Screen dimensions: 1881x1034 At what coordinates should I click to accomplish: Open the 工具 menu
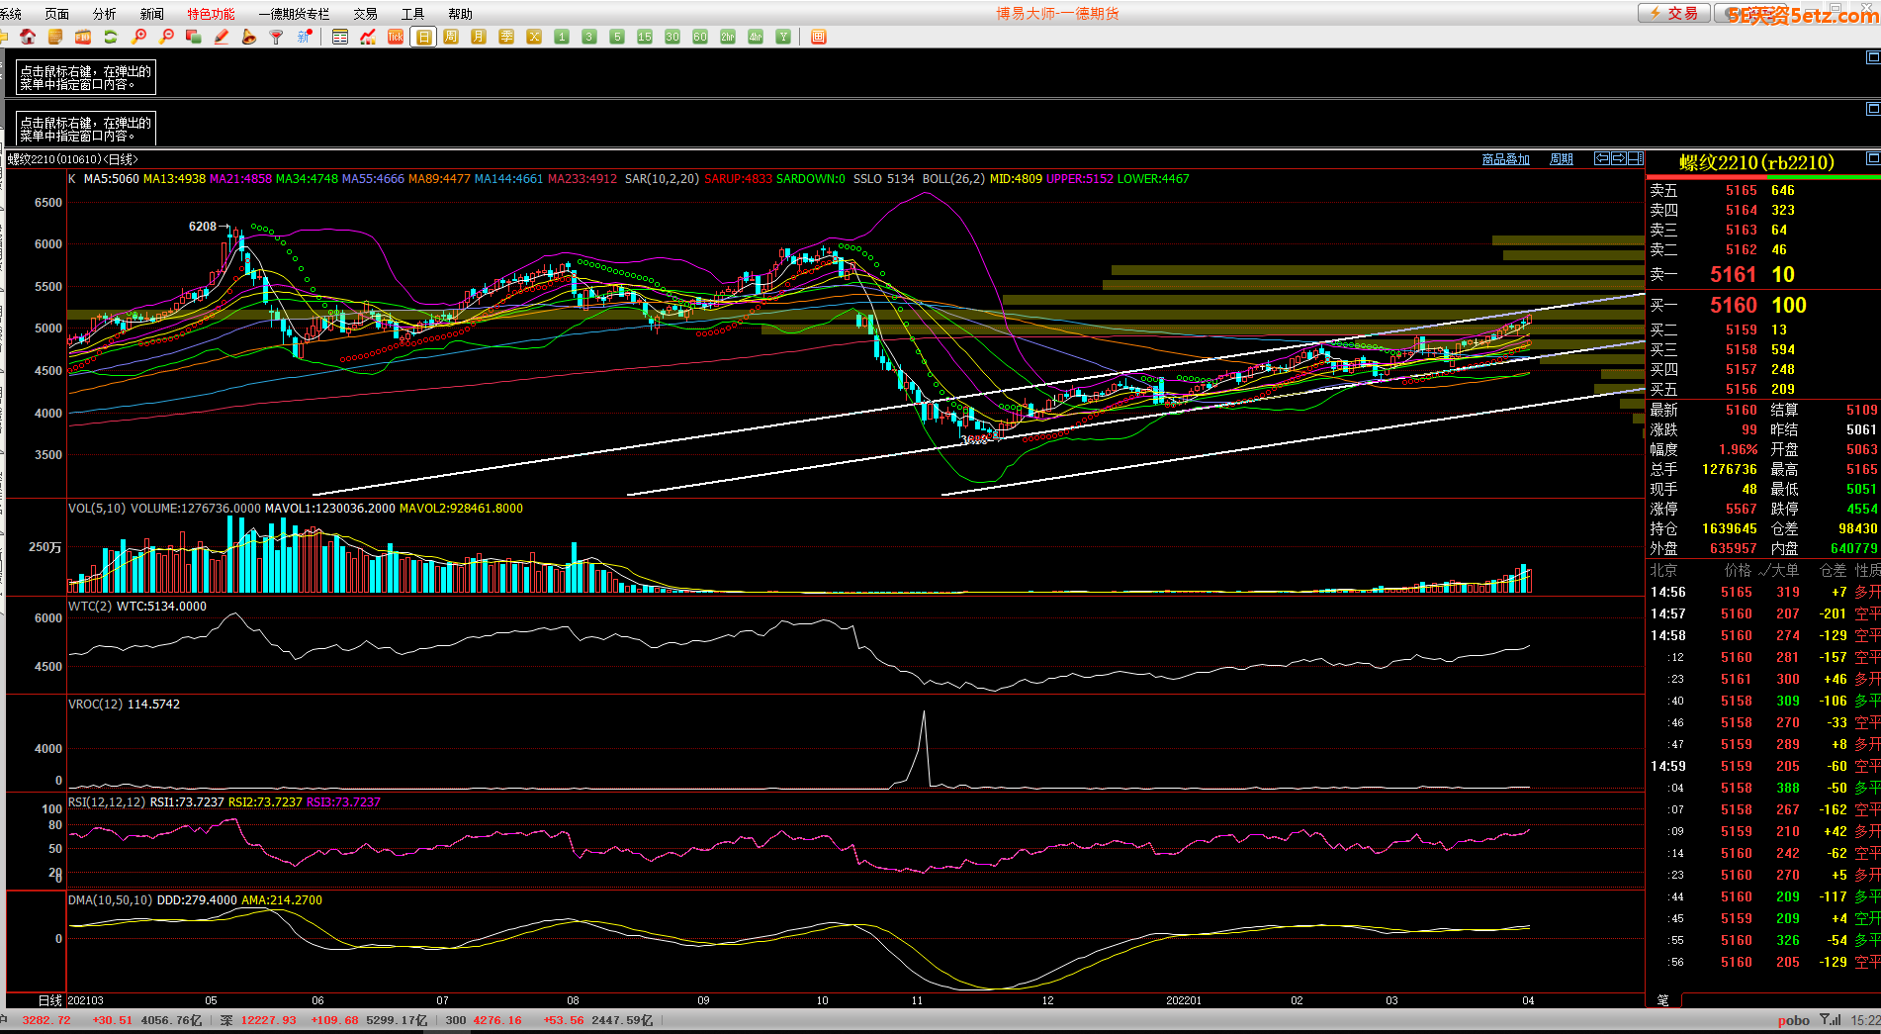click(412, 14)
